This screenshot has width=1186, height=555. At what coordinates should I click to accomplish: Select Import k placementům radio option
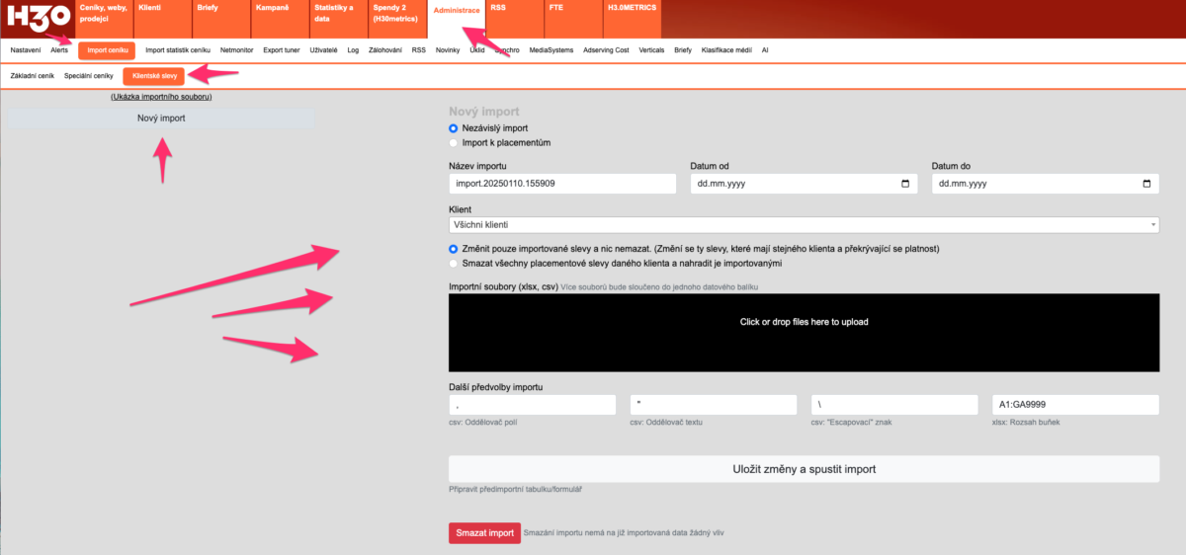point(454,142)
